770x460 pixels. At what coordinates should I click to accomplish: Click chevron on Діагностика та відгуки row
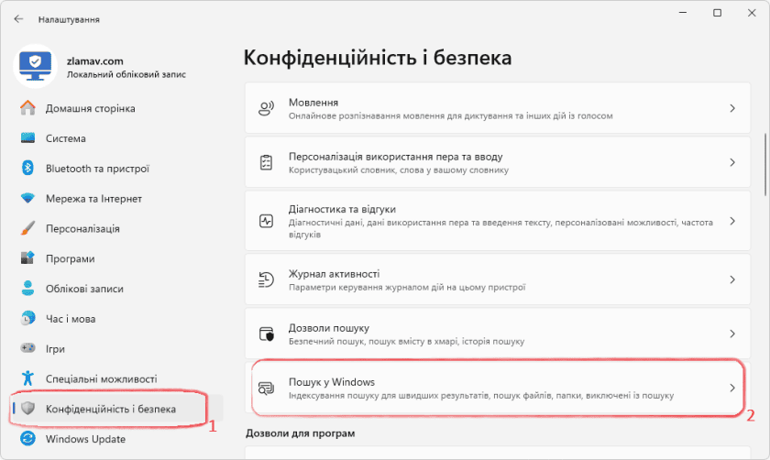(x=732, y=221)
